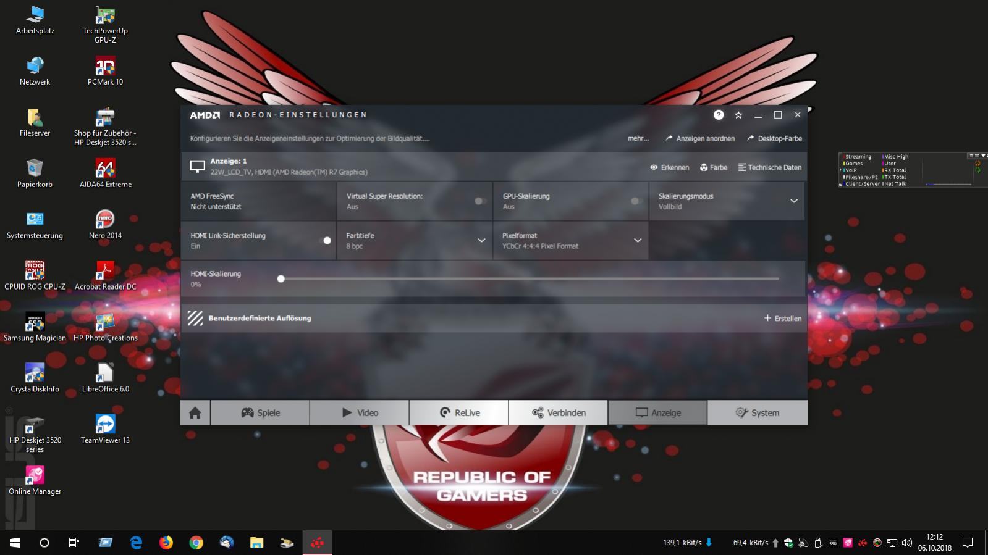Expand the Farbtiefe dropdown

coord(481,240)
